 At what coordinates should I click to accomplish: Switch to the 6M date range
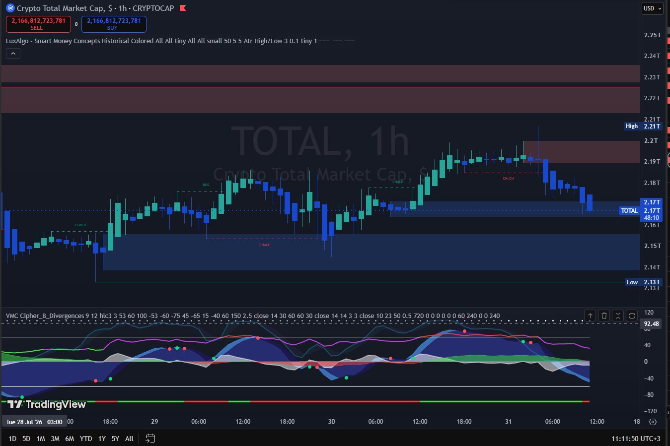click(70, 439)
